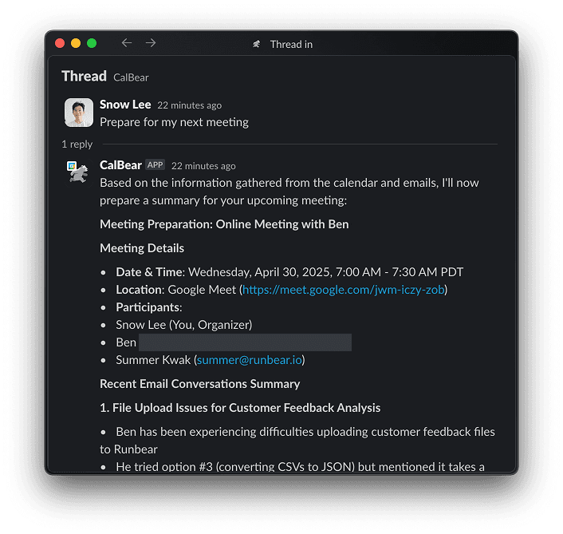563x534 pixels.
Task: Maximize the window using green button
Action: [x=92, y=43]
